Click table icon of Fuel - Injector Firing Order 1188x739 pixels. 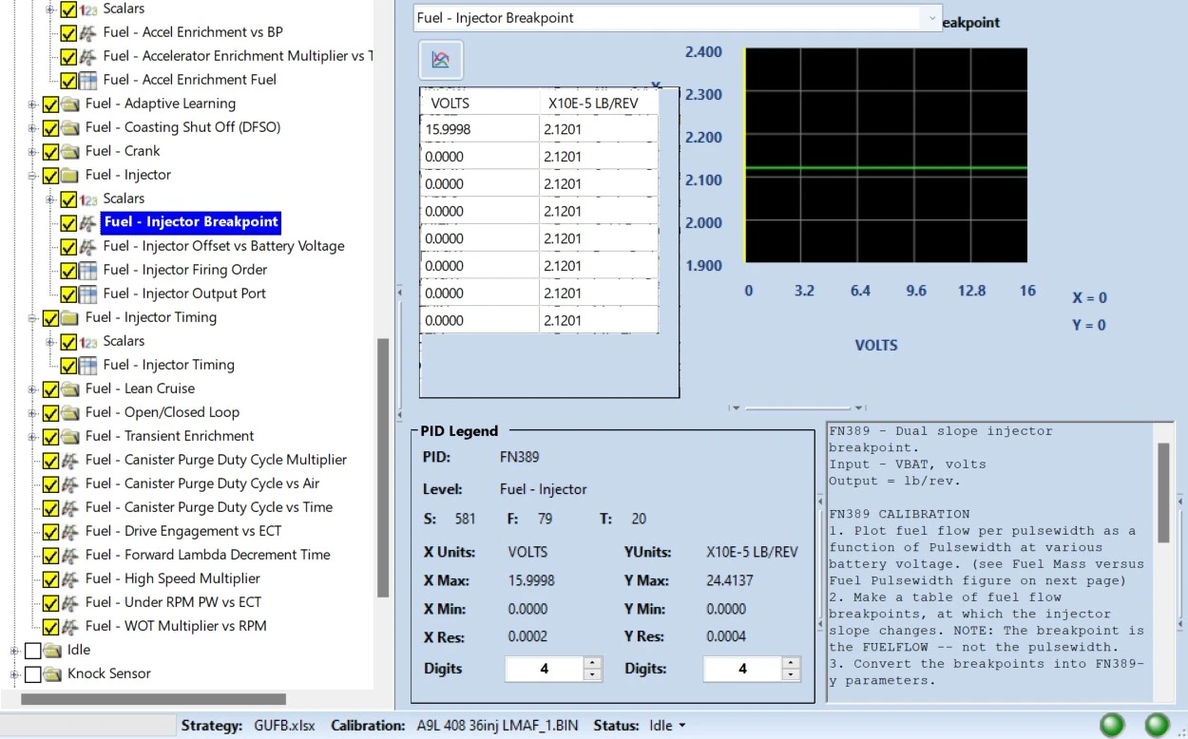87,270
